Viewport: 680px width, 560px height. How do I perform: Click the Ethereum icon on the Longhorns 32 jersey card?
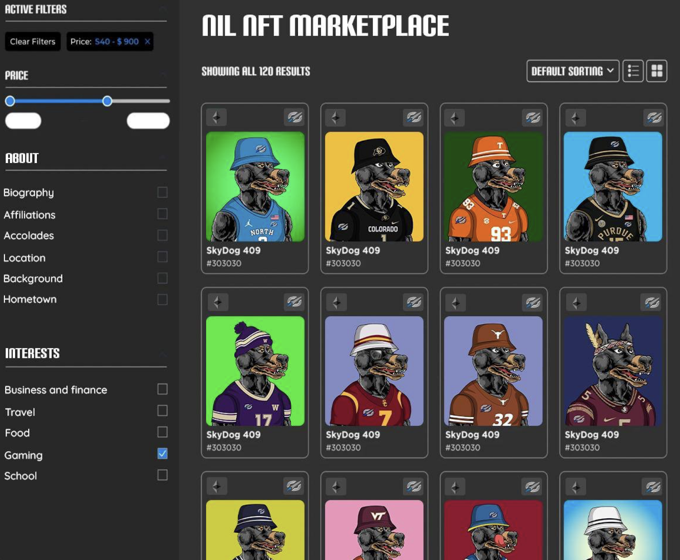click(456, 302)
